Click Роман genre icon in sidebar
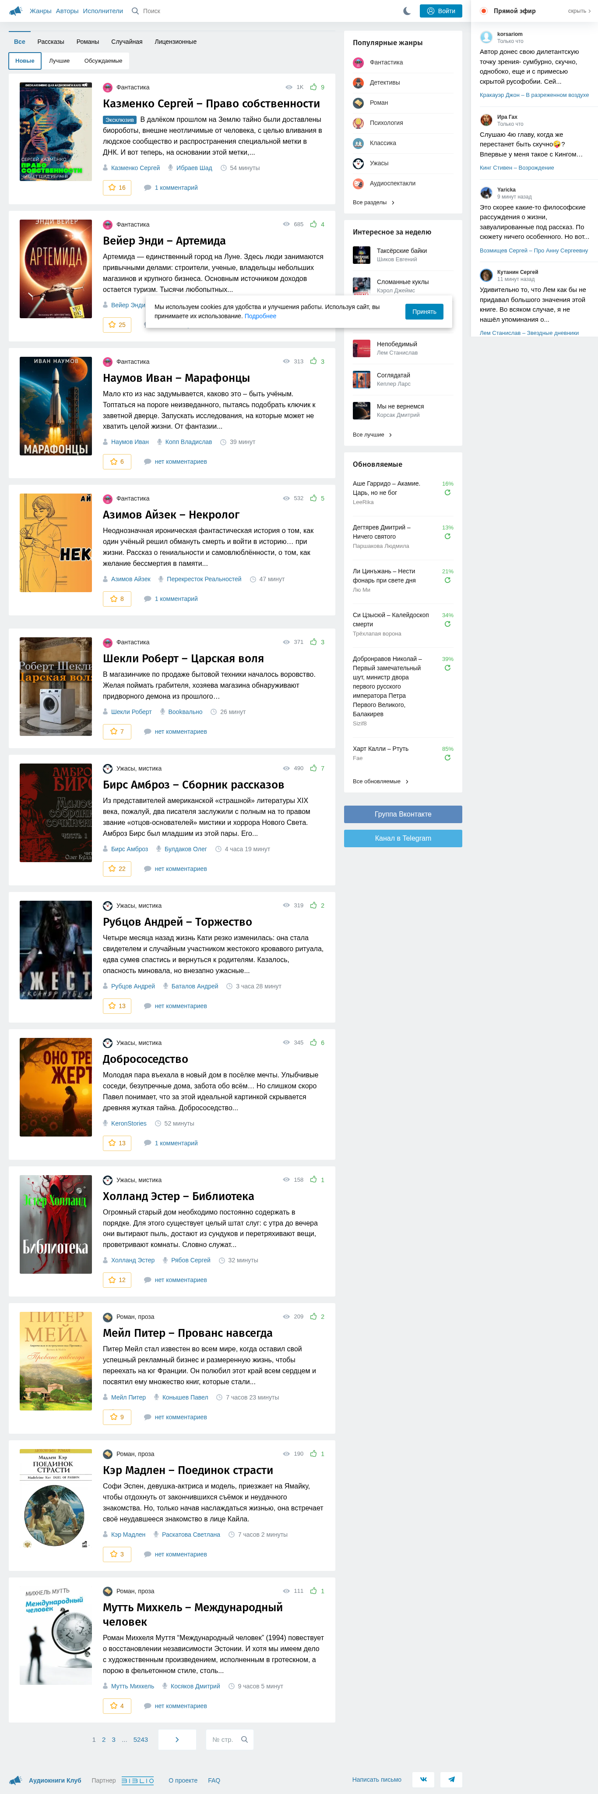Screen dimensions: 598x1794 [x=358, y=103]
